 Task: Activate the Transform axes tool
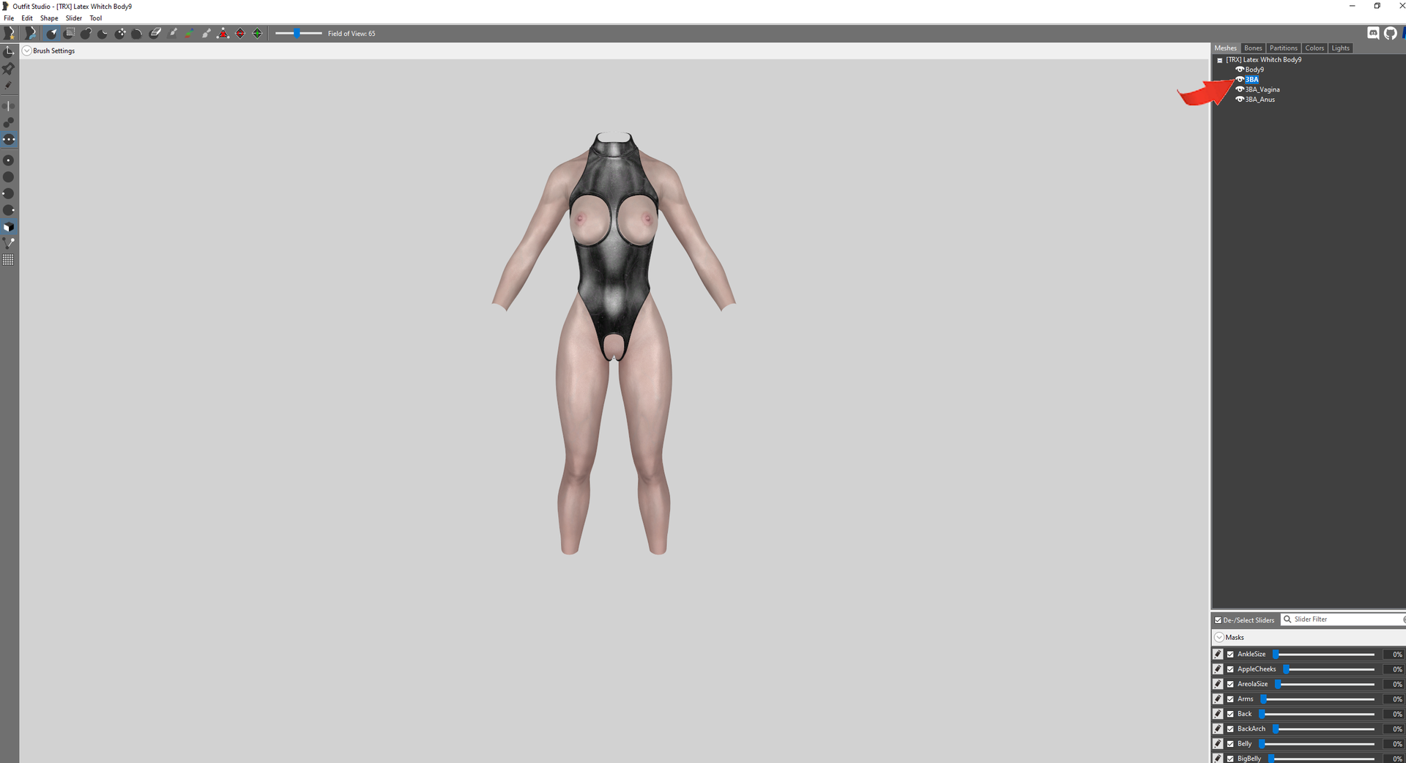coord(9,51)
